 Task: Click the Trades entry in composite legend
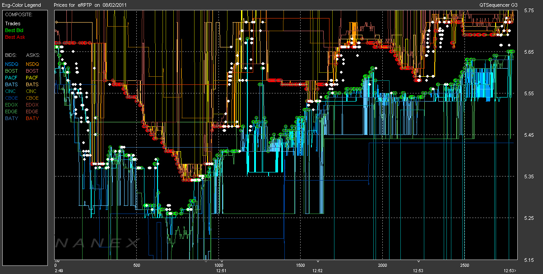click(13, 23)
